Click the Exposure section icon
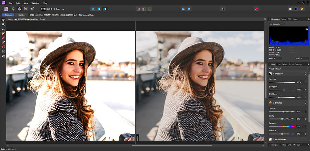310x151 pixels. coord(270,74)
